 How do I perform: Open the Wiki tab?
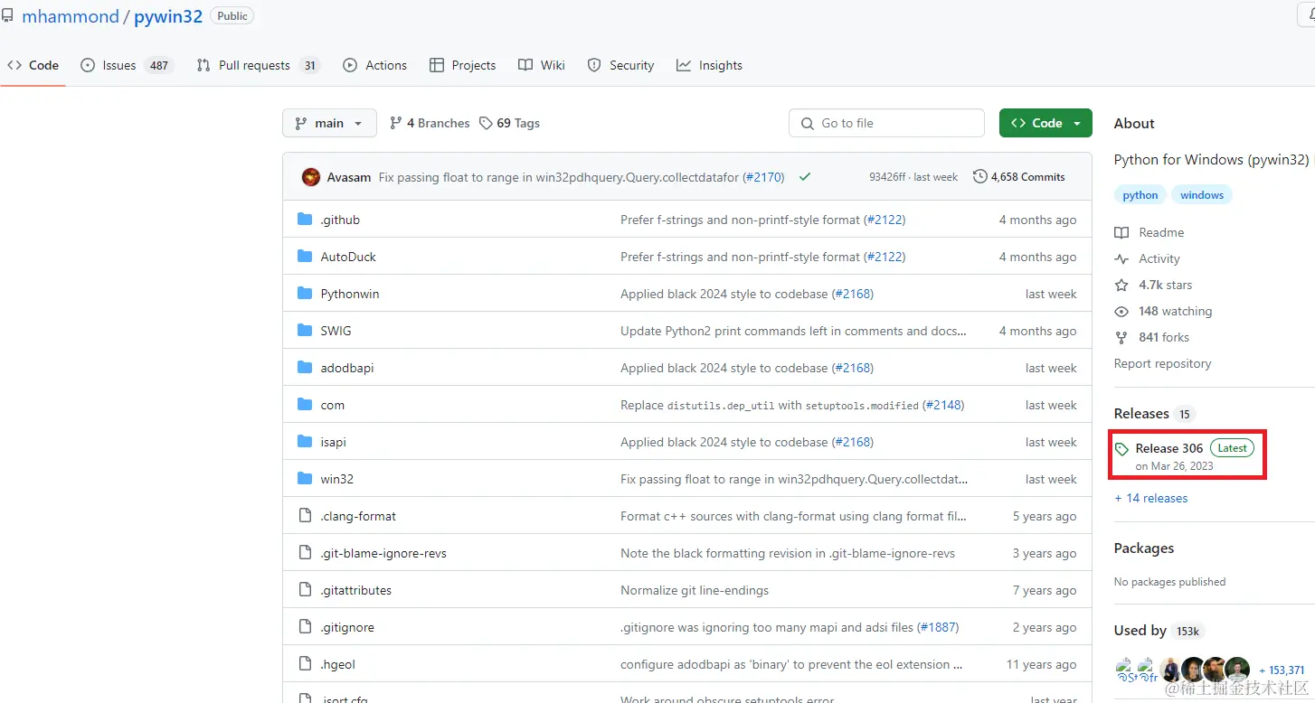(x=541, y=65)
